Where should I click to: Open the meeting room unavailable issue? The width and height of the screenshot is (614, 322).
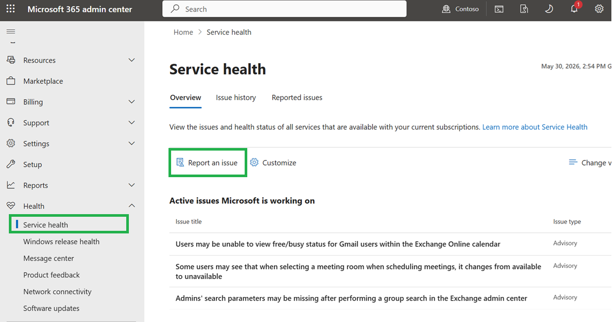358,271
